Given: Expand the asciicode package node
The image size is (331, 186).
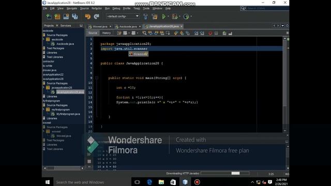Looking at the screenshot, I should pyautogui.click(x=43, y=39).
